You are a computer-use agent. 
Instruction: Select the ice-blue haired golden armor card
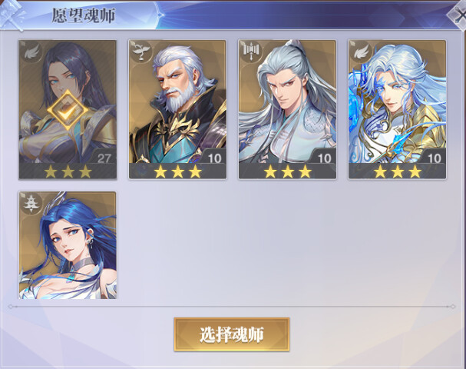(x=397, y=109)
